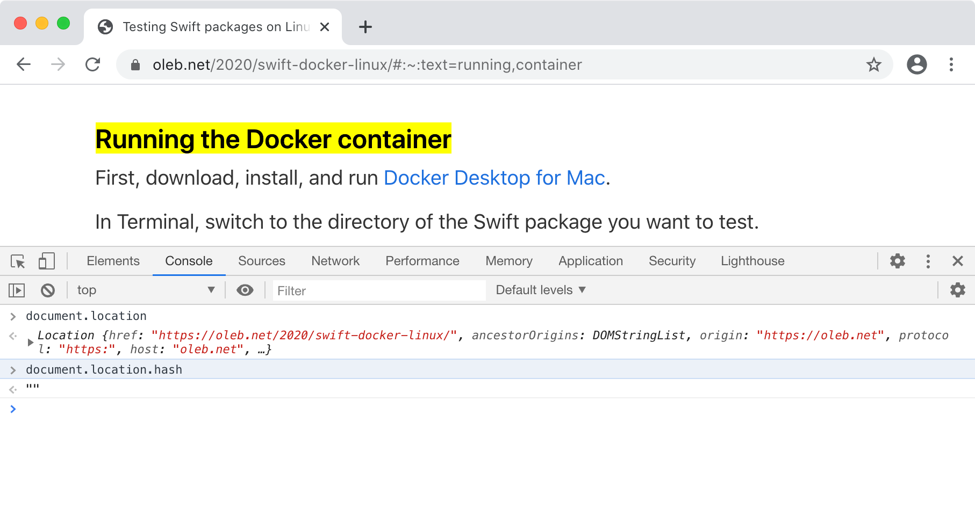
Task: Click the console Filter input field
Action: (378, 290)
